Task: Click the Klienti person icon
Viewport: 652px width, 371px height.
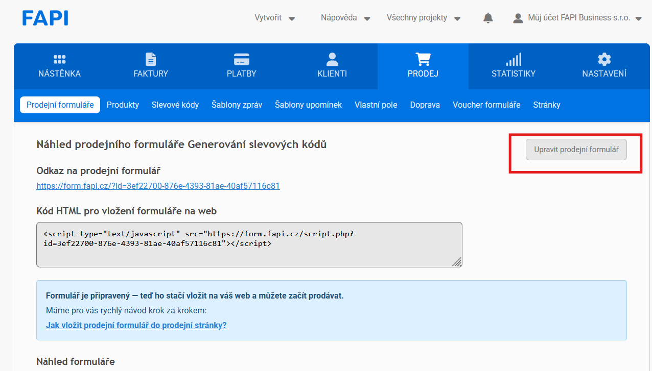Action: coord(332,59)
